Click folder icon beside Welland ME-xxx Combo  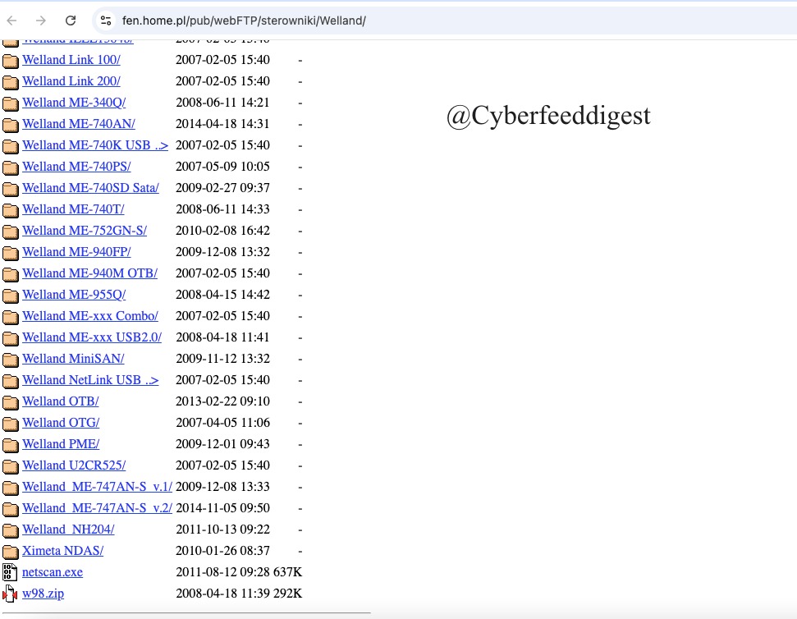tap(10, 317)
